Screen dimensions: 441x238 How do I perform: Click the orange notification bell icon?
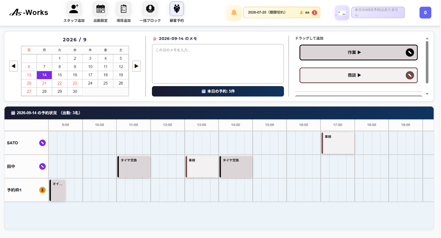234,13
